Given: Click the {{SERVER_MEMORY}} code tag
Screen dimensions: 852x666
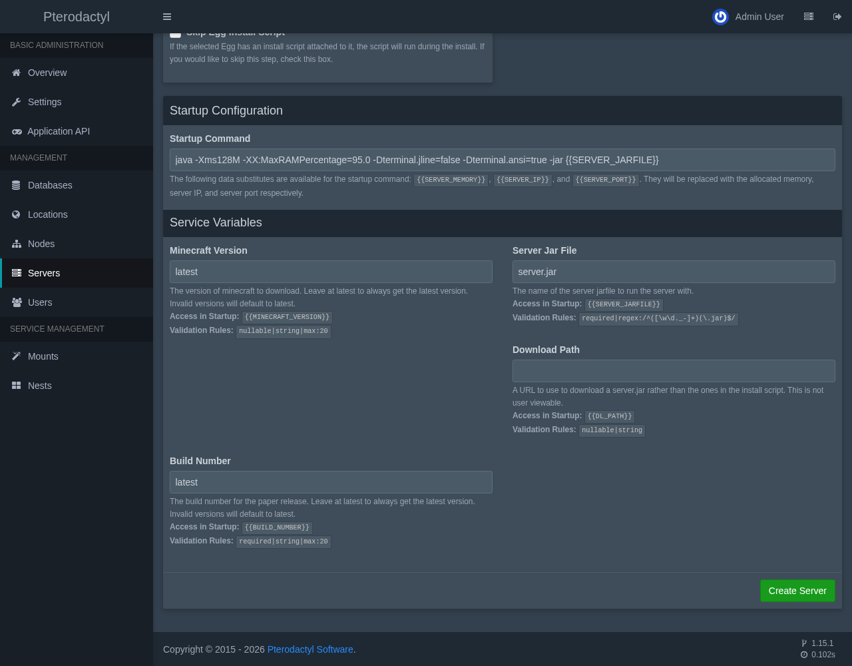Looking at the screenshot, I should [451, 180].
